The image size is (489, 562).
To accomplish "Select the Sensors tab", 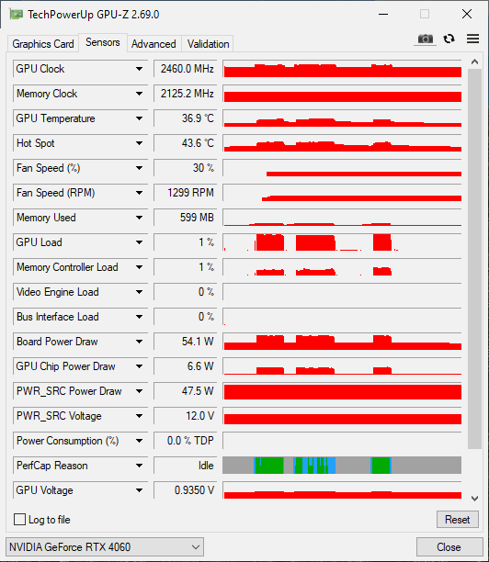I will coord(103,42).
